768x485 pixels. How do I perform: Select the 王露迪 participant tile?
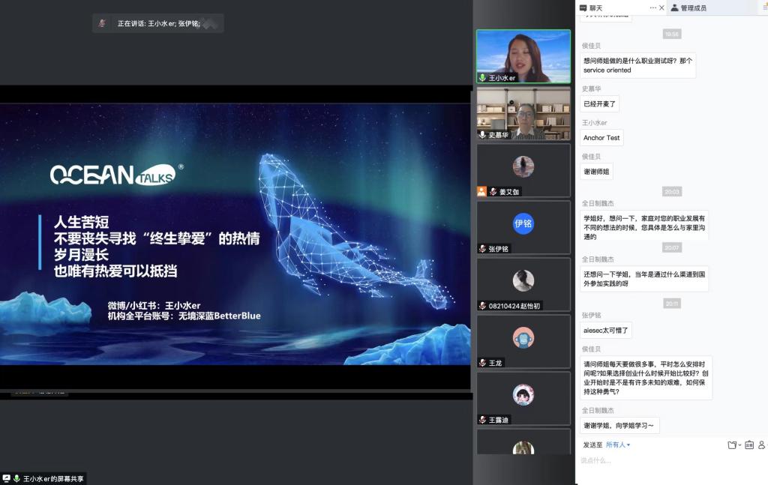[523, 398]
